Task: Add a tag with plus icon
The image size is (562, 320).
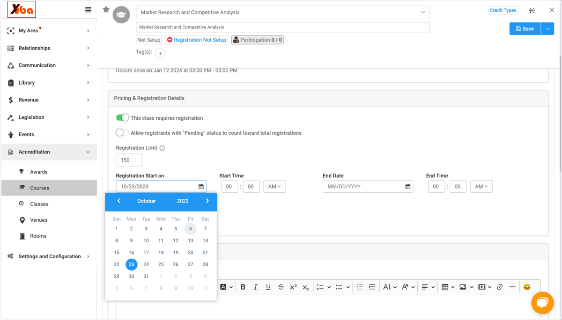Action: point(160,53)
